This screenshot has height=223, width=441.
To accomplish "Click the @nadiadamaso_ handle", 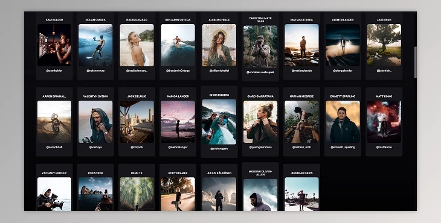I will pyautogui.click(x=137, y=71).
